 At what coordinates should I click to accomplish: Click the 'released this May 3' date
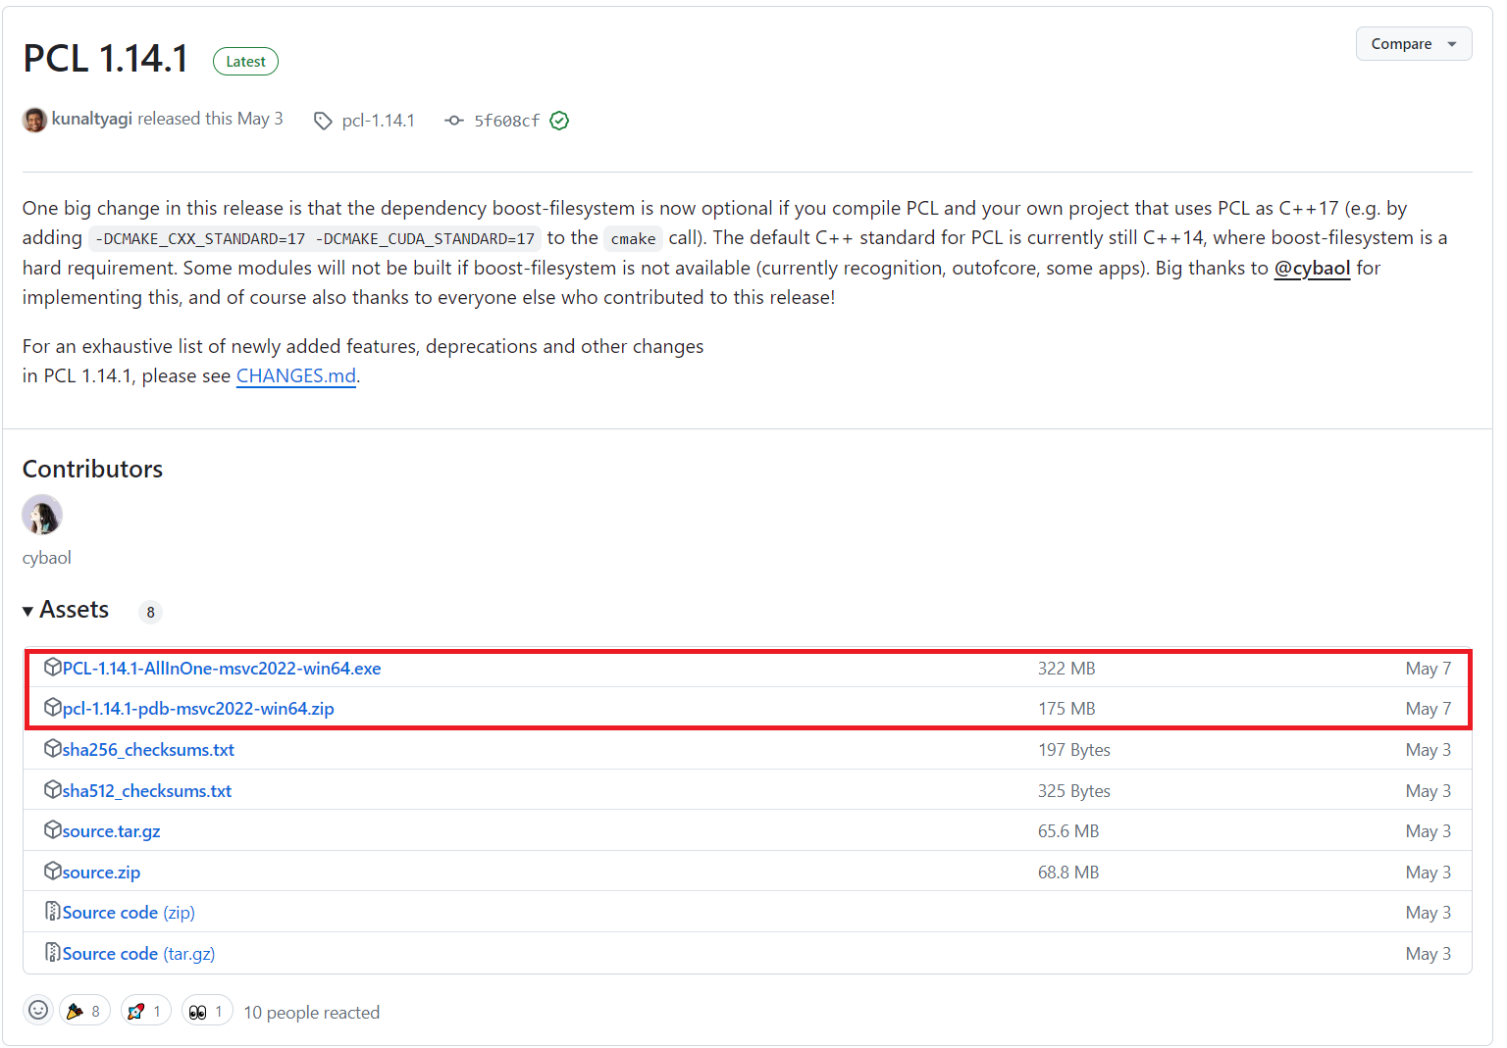[x=210, y=119]
